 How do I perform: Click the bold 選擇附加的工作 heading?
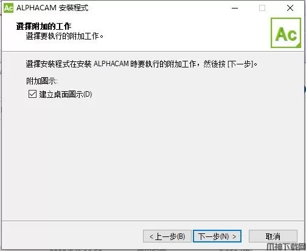[x=44, y=26]
